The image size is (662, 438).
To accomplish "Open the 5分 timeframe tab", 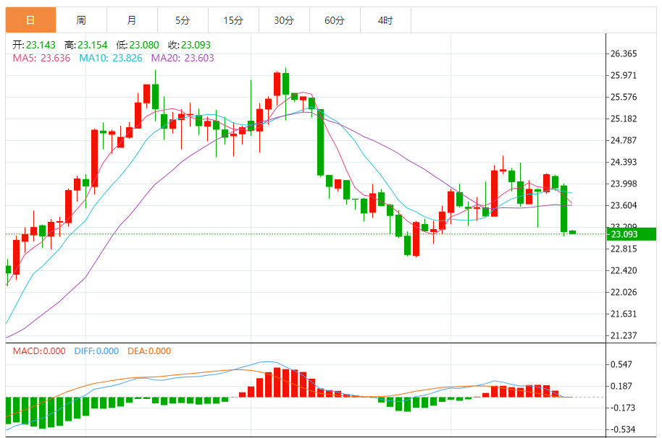I will pyautogui.click(x=183, y=20).
